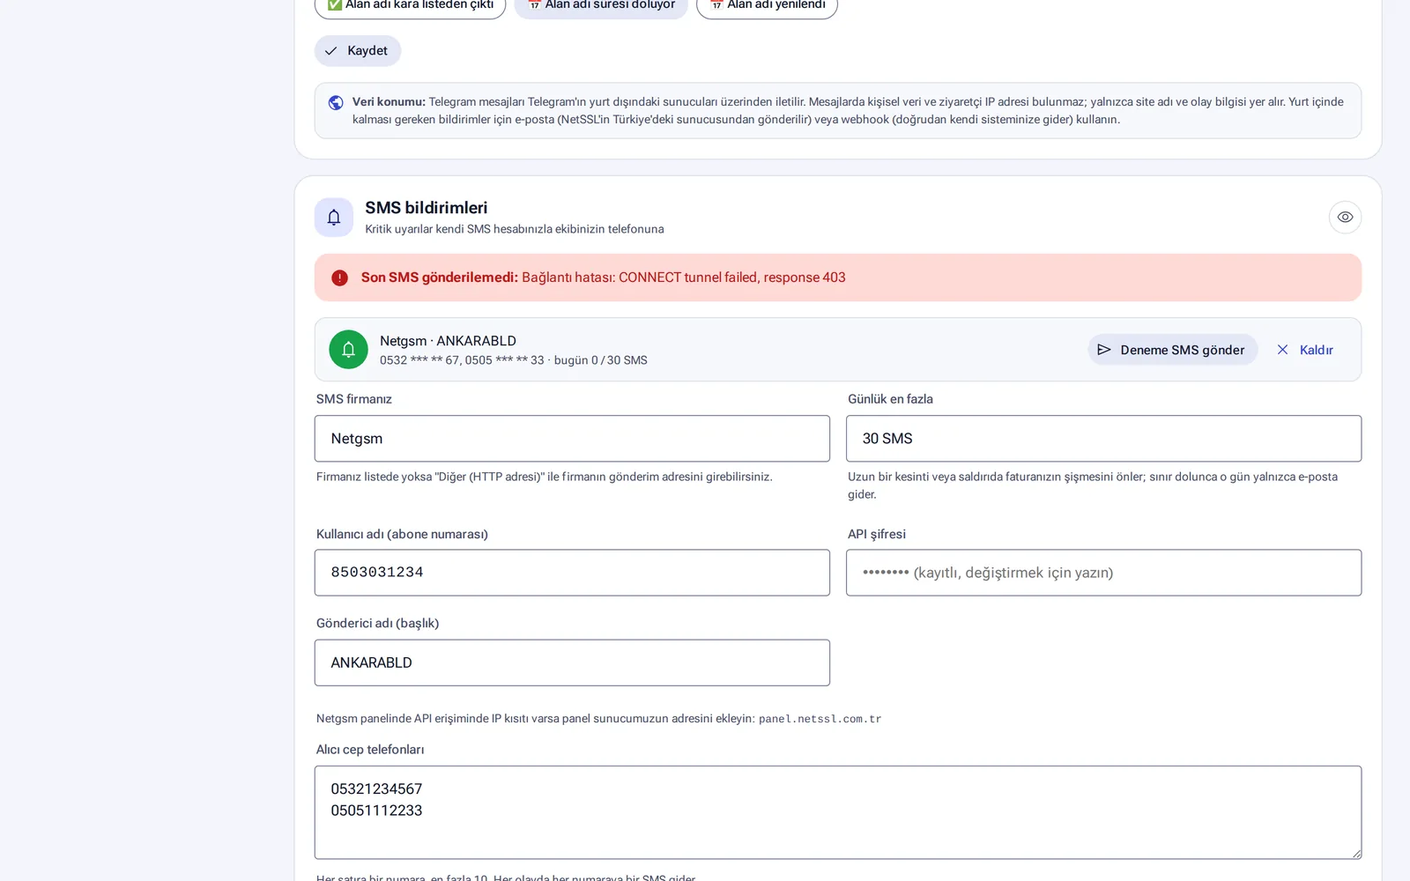Click the hint "Uzun bir kesinti veya saldırıda…"

(x=1093, y=485)
